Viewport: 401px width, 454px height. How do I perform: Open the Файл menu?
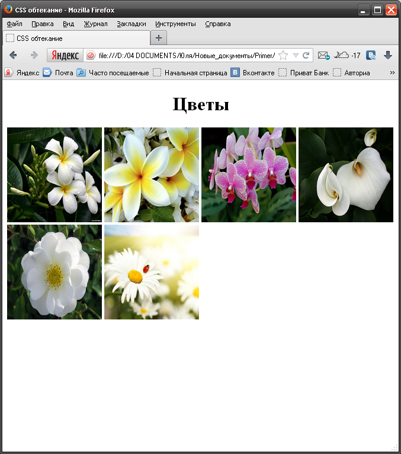point(14,24)
